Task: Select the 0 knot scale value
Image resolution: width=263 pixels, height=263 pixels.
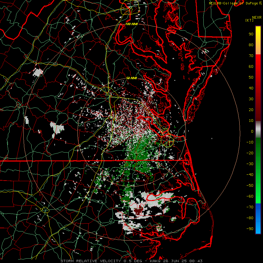Action: [x=252, y=131]
